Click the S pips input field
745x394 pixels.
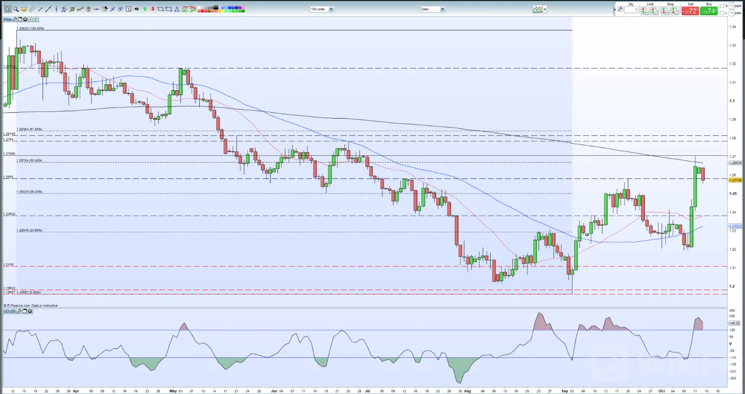731,6
